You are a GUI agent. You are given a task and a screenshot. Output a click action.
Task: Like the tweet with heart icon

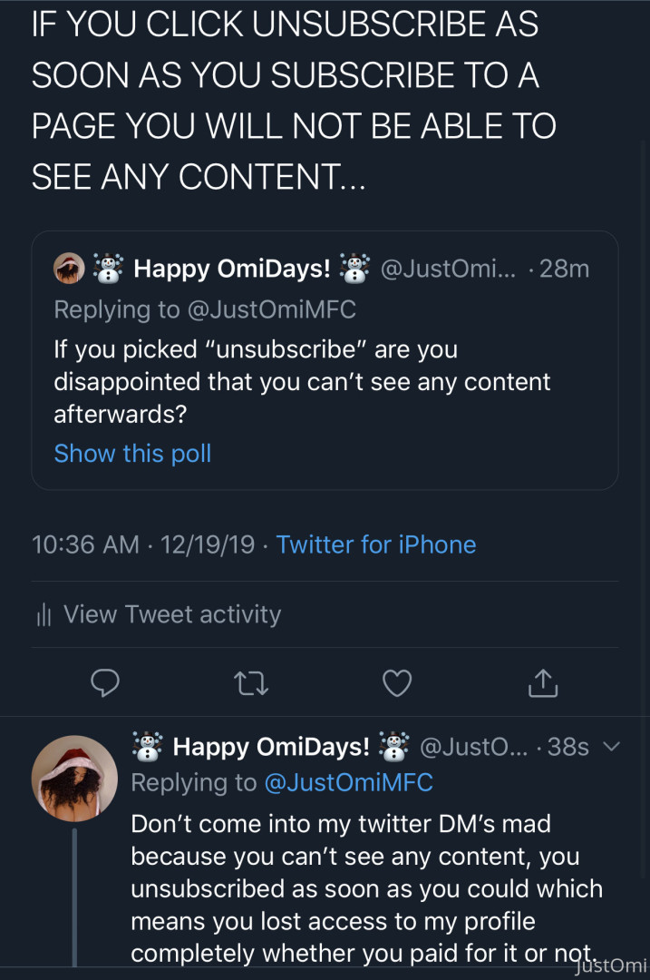coord(397,682)
